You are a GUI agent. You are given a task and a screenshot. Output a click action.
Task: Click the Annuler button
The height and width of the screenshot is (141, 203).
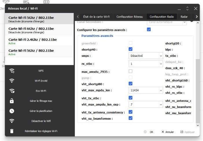(168, 132)
